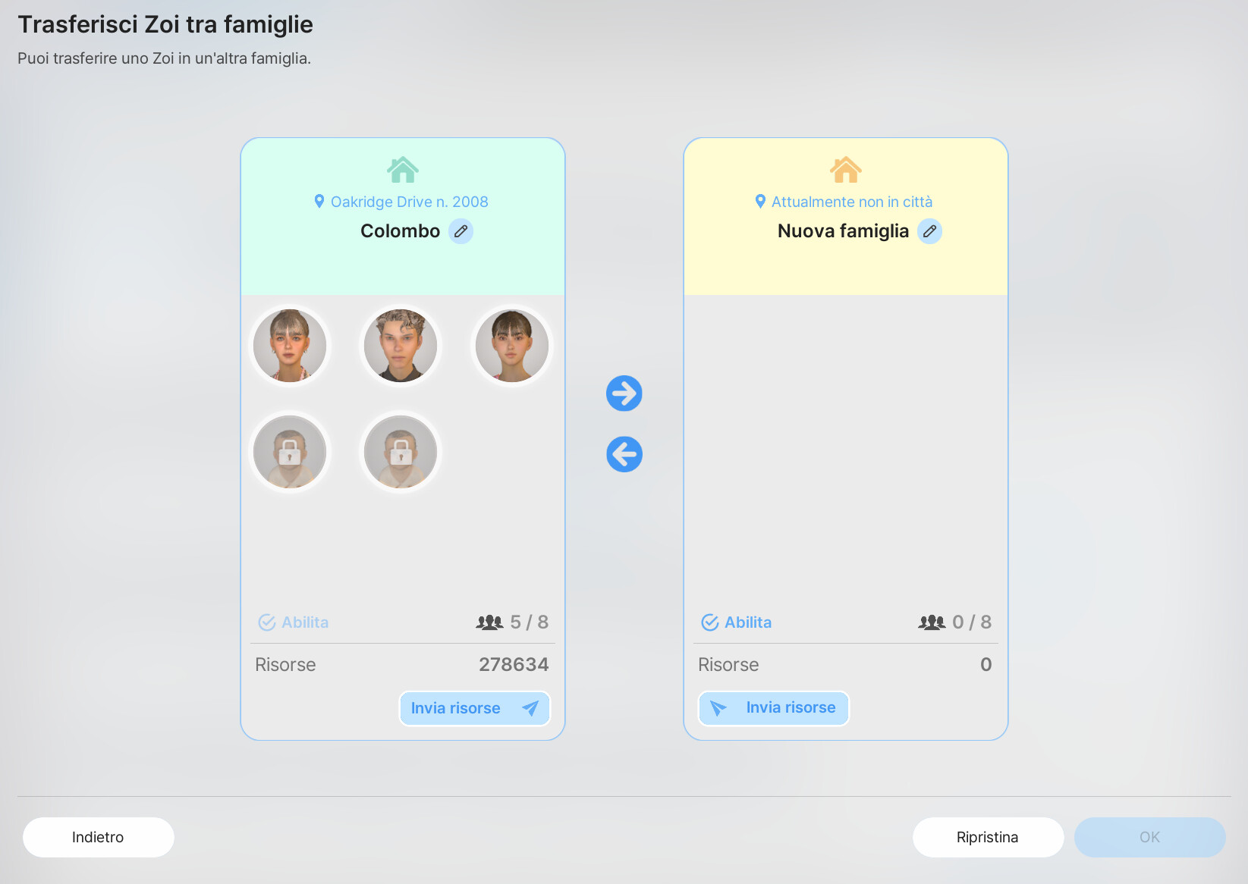Edit the Nuova famiglia name pencil icon
1248x884 pixels.
(x=929, y=231)
